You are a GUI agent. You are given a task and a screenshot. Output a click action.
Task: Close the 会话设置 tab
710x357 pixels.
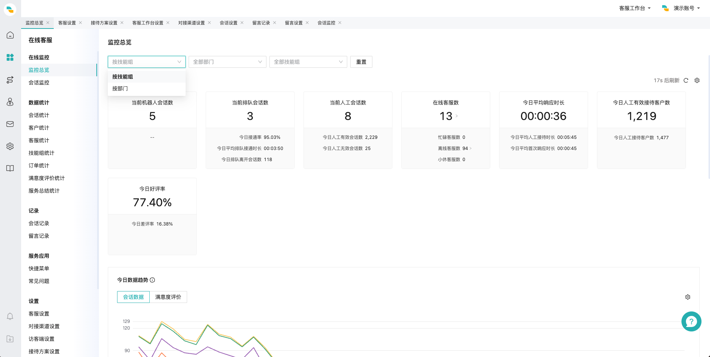242,23
